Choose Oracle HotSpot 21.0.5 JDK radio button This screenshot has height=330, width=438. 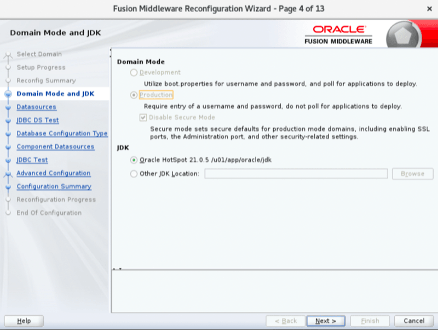pos(134,160)
